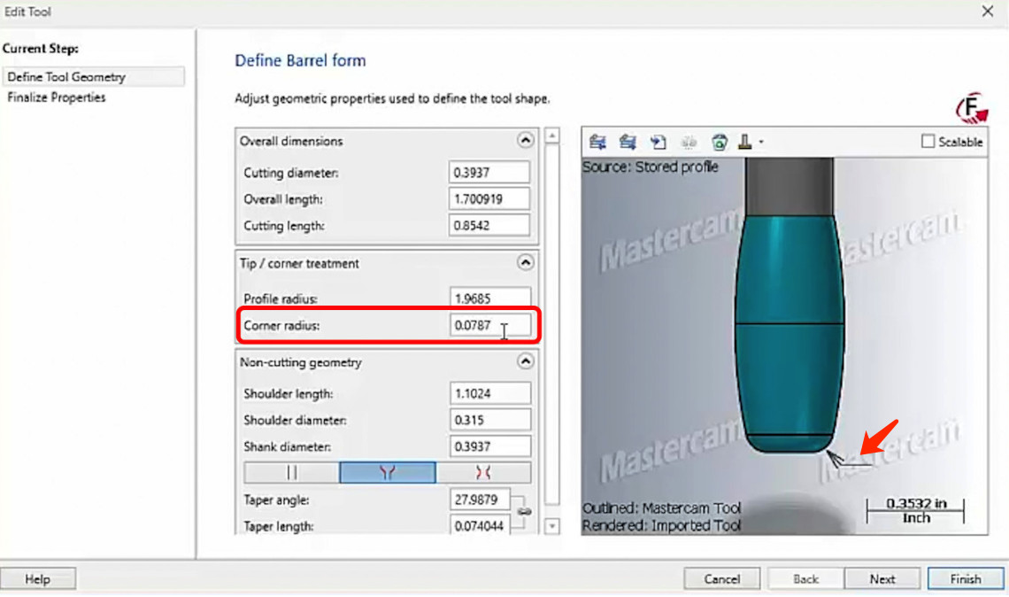
Task: Enable the Scalable checkbox
Action: point(928,142)
